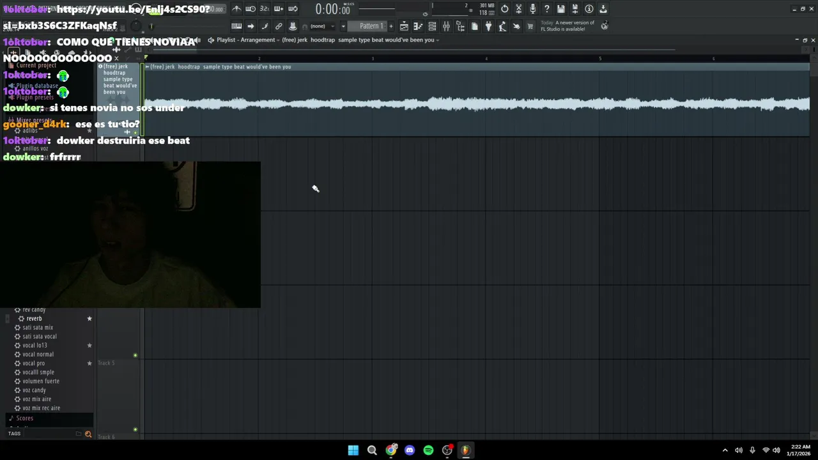Open the Channel rack view icon

pyautogui.click(x=432, y=26)
